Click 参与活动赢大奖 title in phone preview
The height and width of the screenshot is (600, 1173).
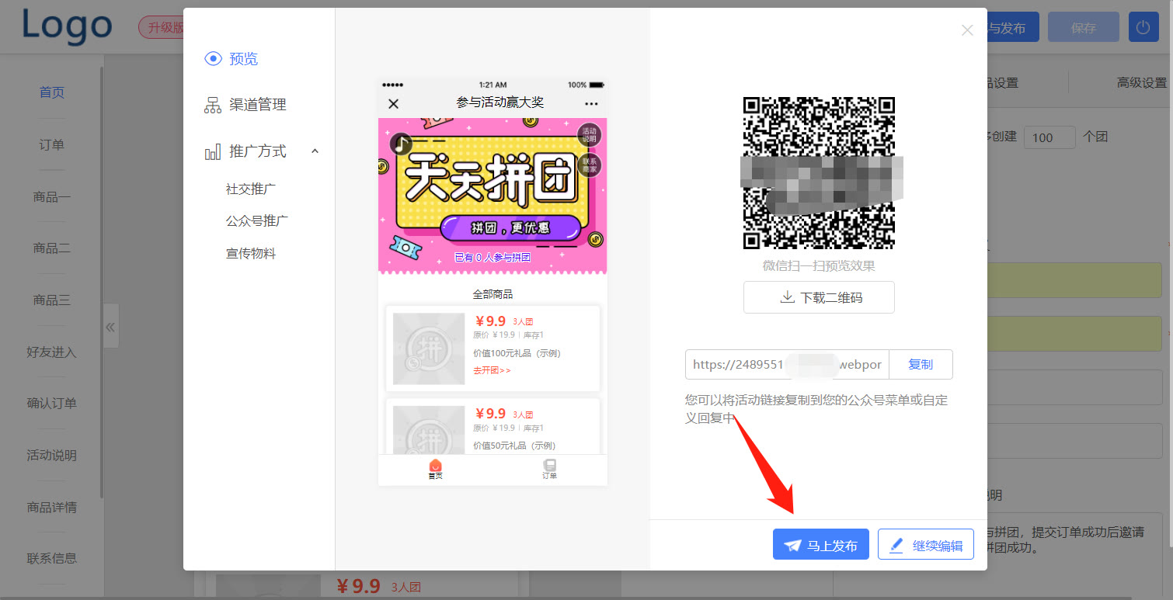click(x=500, y=102)
